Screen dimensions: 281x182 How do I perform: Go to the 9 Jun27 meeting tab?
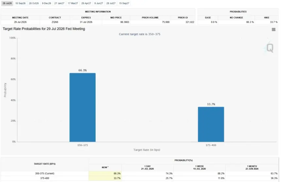click(99, 3)
